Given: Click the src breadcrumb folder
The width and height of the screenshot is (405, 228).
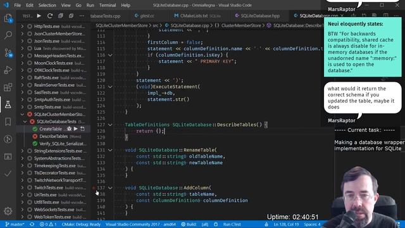Looking at the screenshot, I should click(155, 25).
